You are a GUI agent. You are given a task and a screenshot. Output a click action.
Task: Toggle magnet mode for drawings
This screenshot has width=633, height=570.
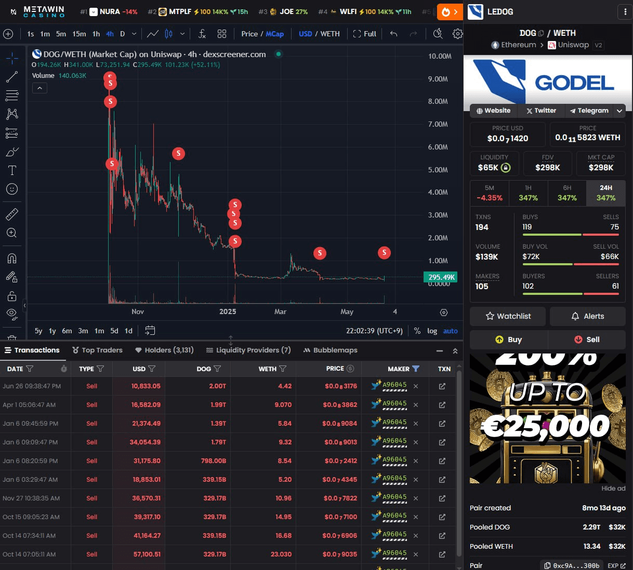coord(12,258)
